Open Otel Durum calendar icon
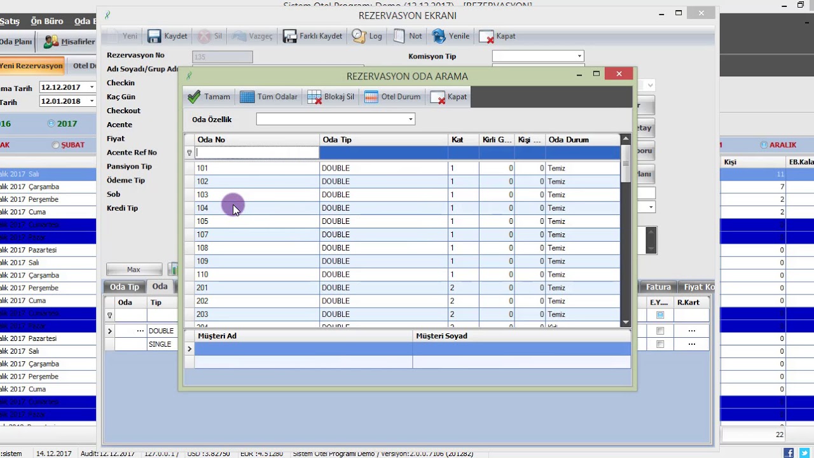 371,97
